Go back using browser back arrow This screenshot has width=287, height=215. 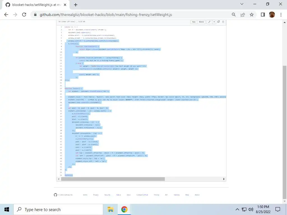point(6,15)
